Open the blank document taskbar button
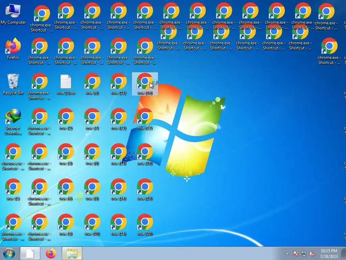 point(30,253)
